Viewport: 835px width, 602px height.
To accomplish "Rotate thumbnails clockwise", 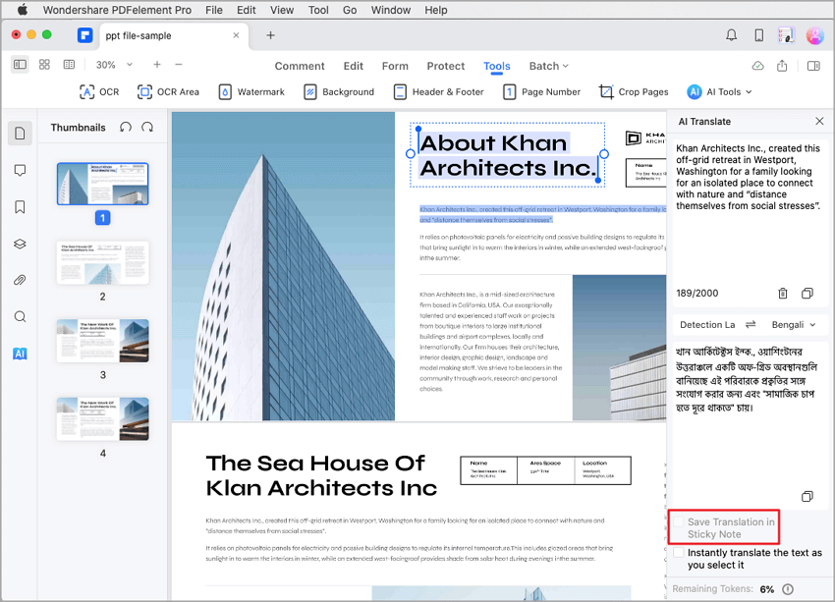I will tap(147, 127).
